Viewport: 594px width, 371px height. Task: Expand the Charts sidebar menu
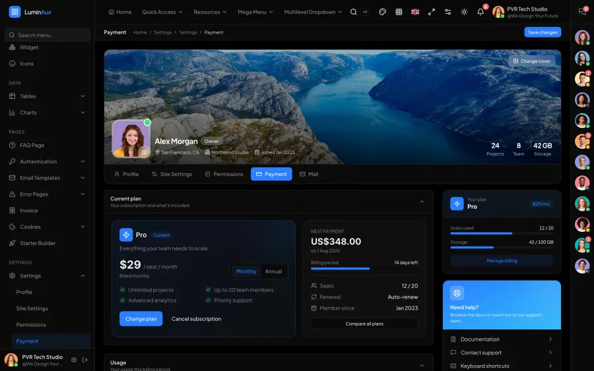(x=48, y=113)
